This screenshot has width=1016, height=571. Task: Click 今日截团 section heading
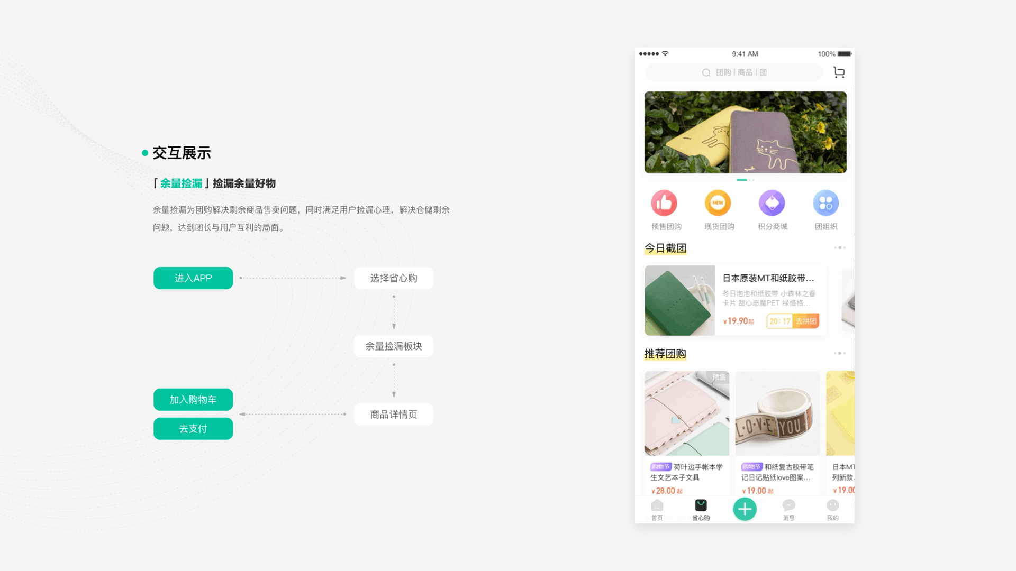[665, 248]
